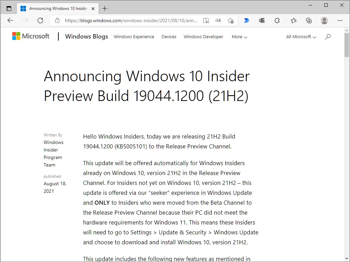Viewport: 350px width, 262px height.
Task: Expand the All Microsoft menu
Action: pos(301,37)
